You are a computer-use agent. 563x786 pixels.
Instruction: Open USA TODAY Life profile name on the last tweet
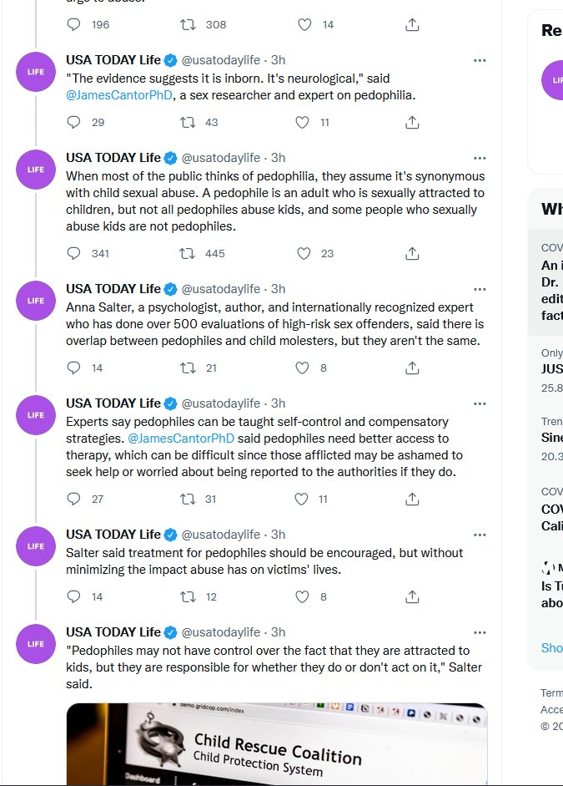pyautogui.click(x=113, y=631)
